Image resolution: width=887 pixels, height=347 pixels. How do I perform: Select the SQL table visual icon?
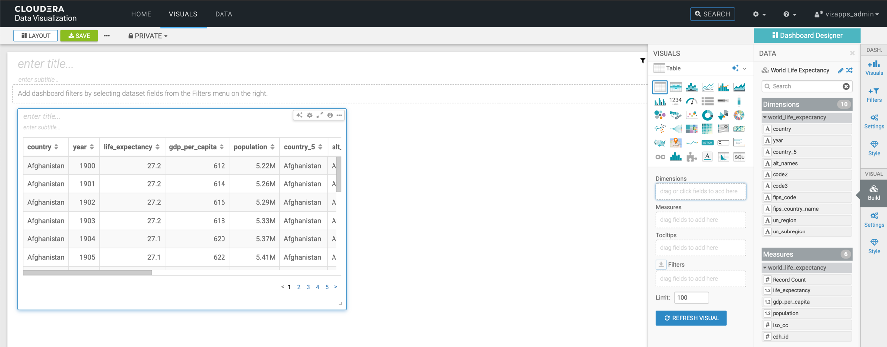[739, 157]
